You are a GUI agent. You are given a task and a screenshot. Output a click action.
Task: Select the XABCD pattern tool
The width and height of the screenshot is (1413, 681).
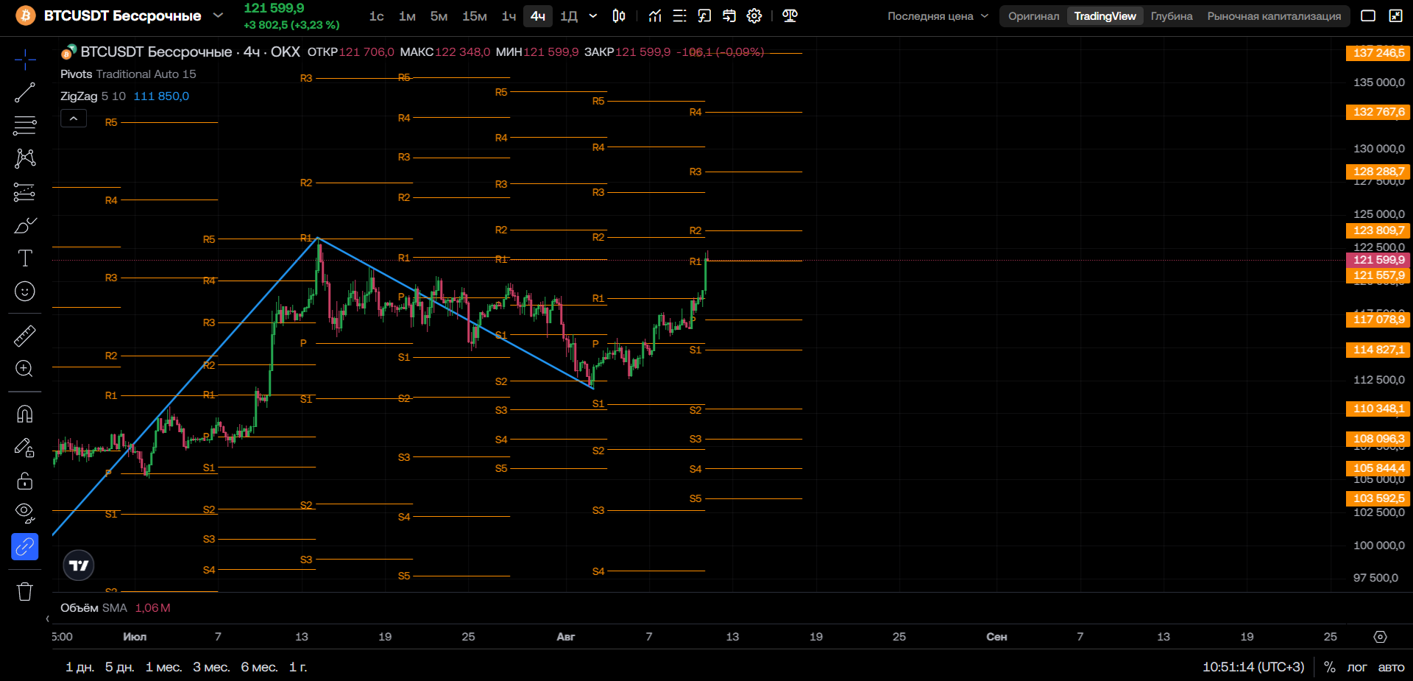[x=25, y=158]
